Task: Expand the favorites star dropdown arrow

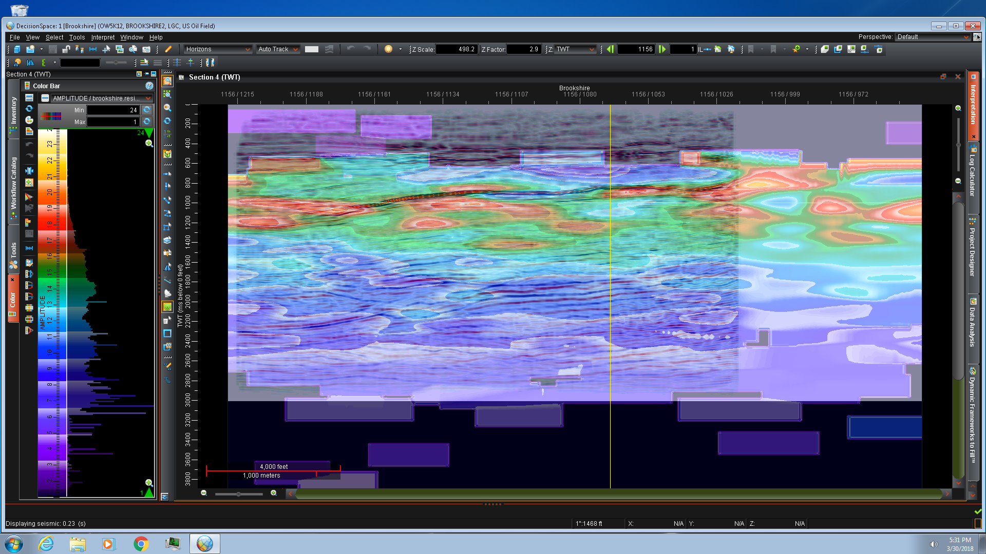Action: coord(807,49)
